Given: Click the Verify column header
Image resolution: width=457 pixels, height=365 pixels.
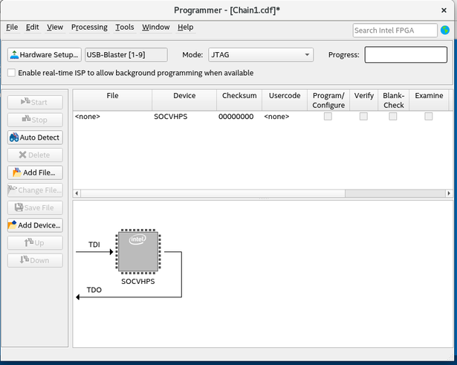Looking at the screenshot, I should pyautogui.click(x=363, y=100).
